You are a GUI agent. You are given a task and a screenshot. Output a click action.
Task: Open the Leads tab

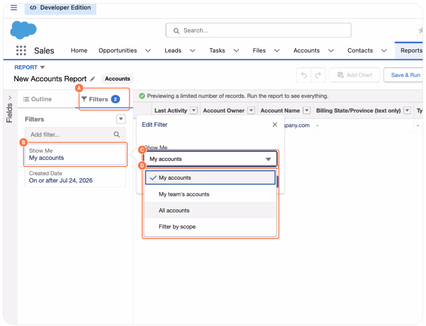pyautogui.click(x=173, y=50)
